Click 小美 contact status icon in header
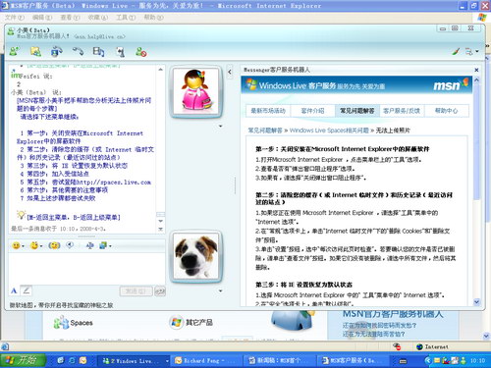Screen dimensions: 491x368 pos(11,31)
